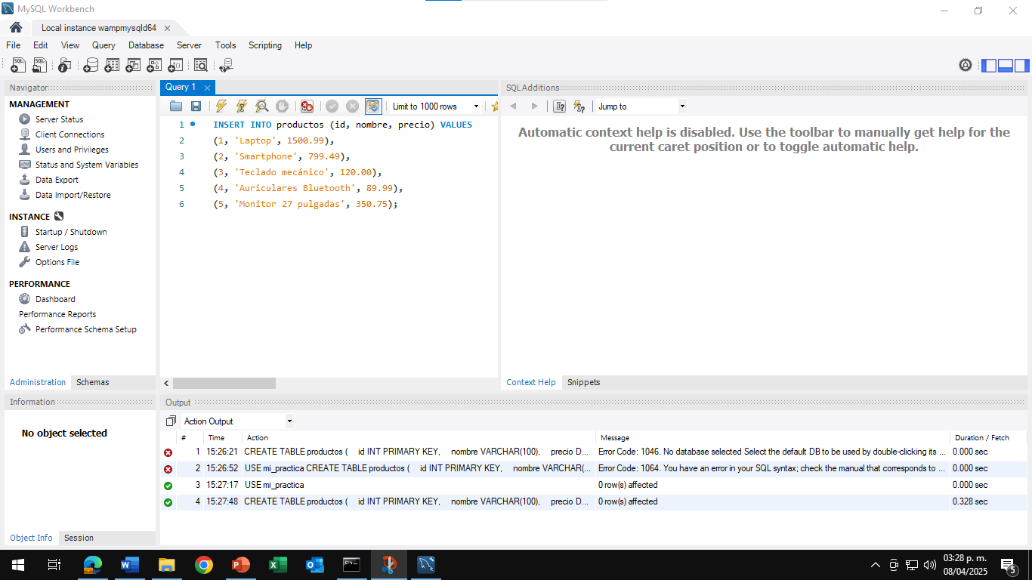Create a new schema with the database icon
This screenshot has width=1032, height=580.
(91, 66)
